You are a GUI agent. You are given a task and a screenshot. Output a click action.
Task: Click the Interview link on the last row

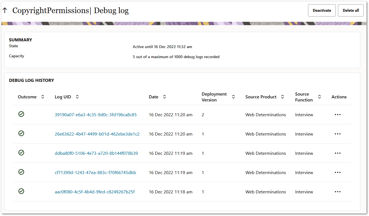[x=304, y=192]
